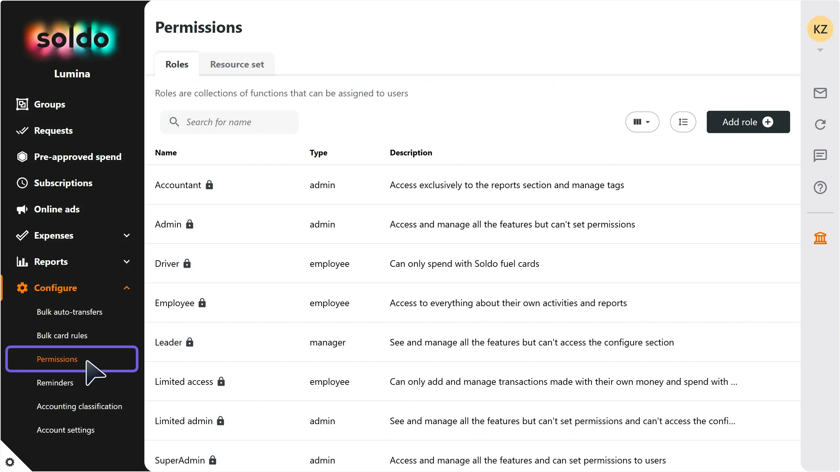Open the columns selector dropdown
Viewport: 840px width, 472px height.
(x=642, y=122)
